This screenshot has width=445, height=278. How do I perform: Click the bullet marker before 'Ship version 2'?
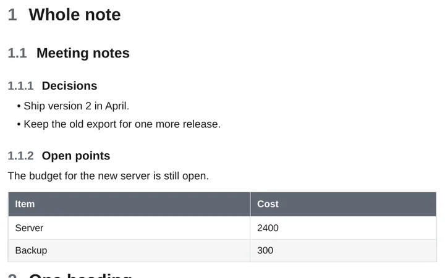pyautogui.click(x=19, y=106)
